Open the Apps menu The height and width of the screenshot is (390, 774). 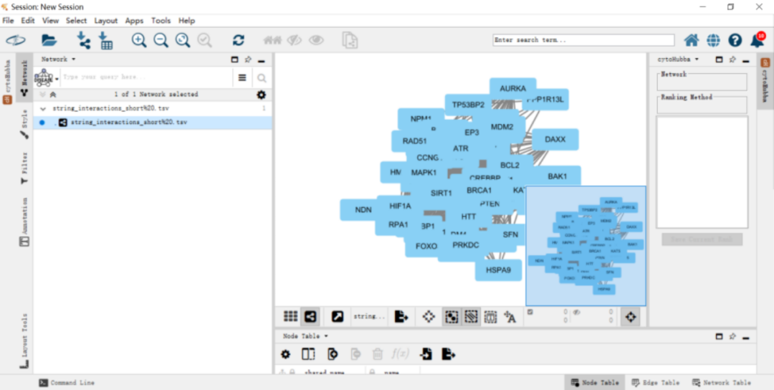(134, 21)
